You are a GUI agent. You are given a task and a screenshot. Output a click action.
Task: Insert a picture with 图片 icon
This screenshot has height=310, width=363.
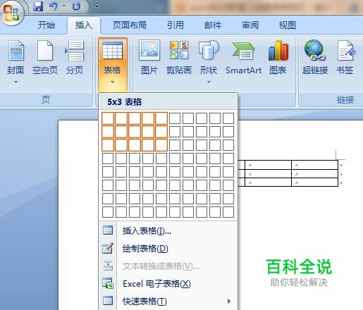pyautogui.click(x=149, y=50)
